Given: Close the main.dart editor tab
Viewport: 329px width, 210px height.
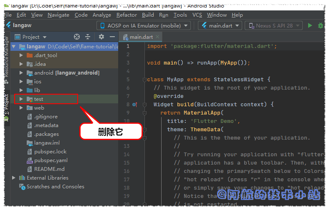Looking at the screenshot, I should 158,37.
